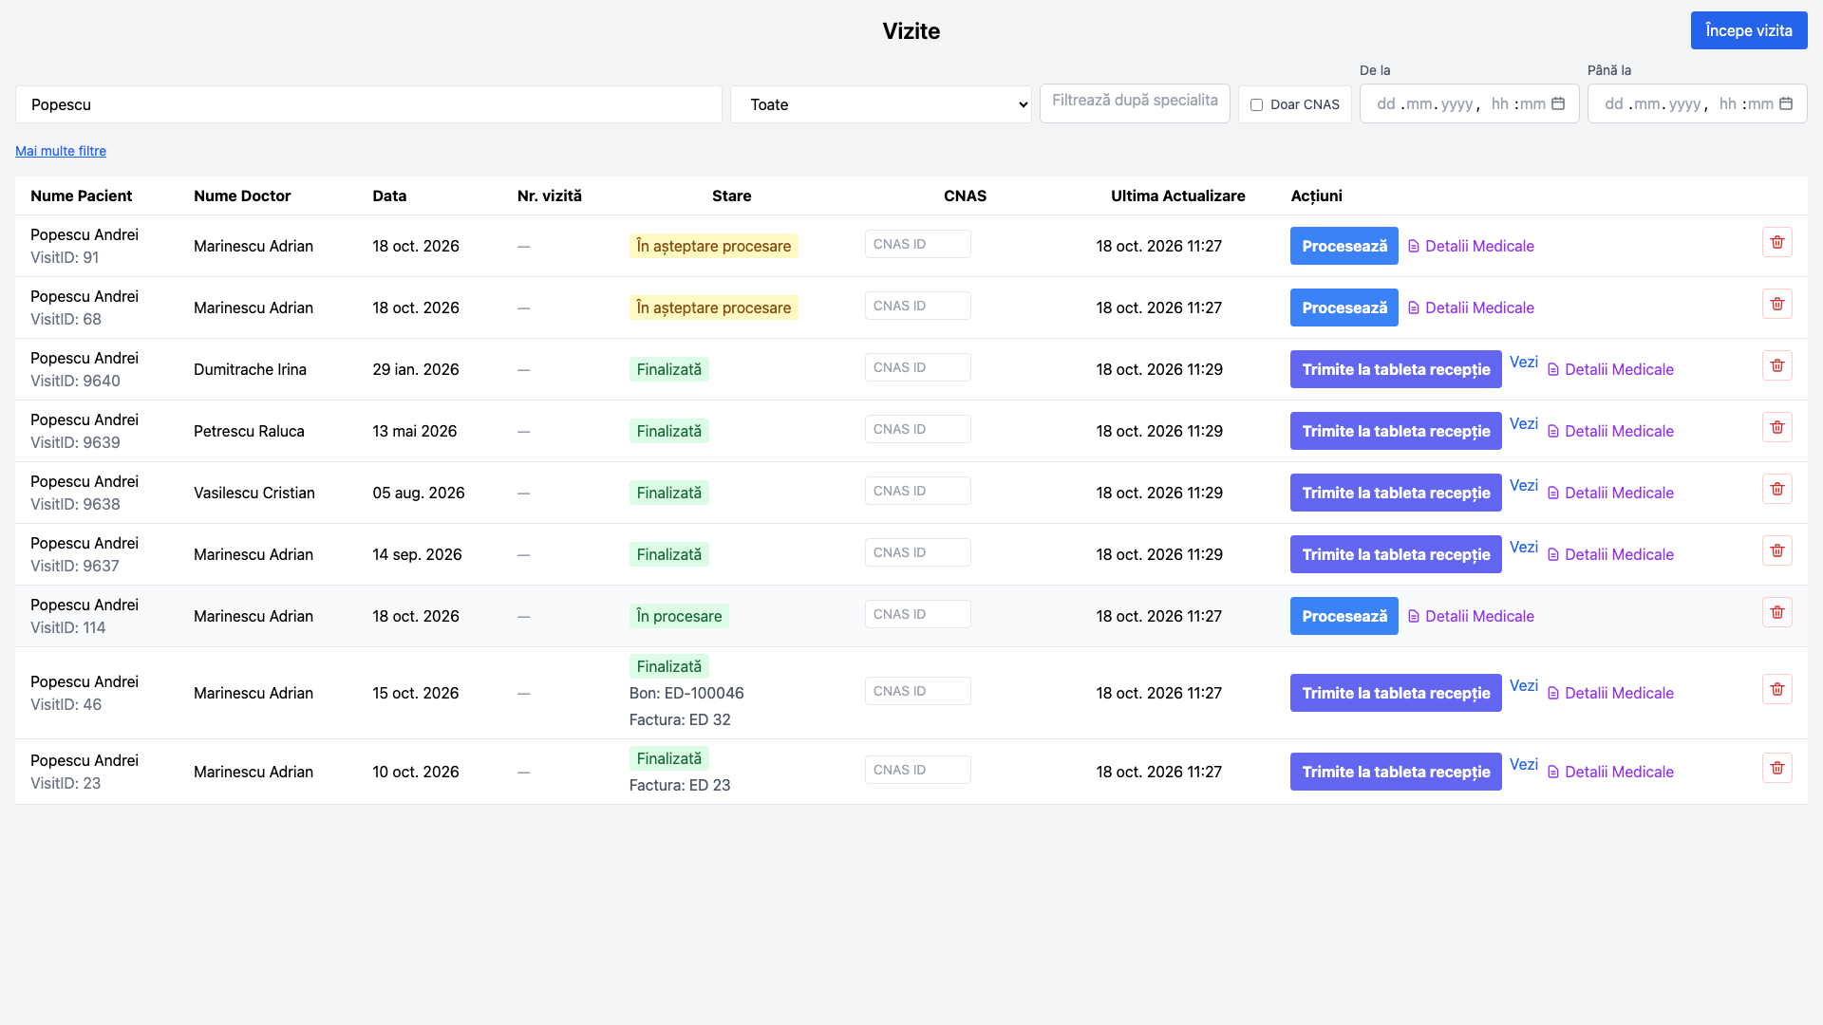Process visit with VisitID 91
This screenshot has width=1823, height=1025.
tap(1344, 246)
